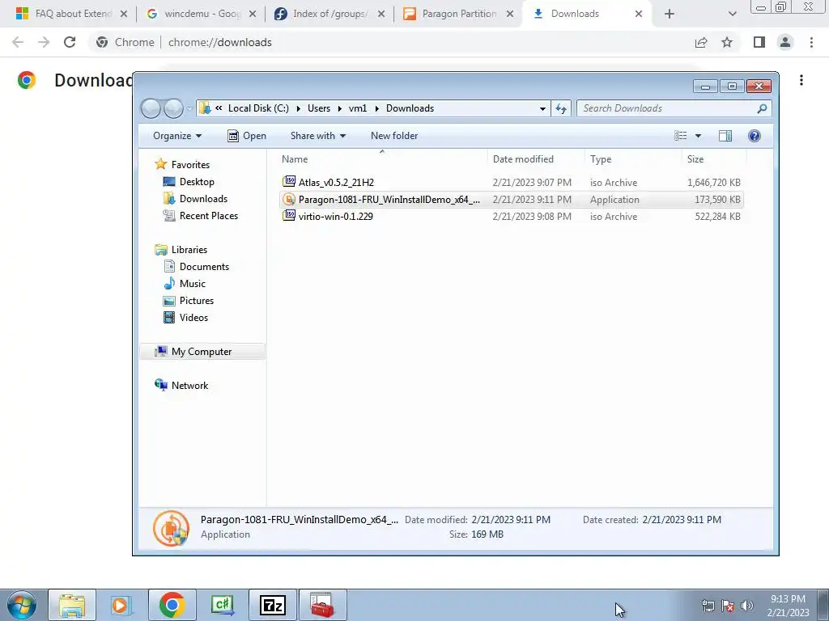Click the Favorites star icon
829x621 pixels.
[x=161, y=164]
